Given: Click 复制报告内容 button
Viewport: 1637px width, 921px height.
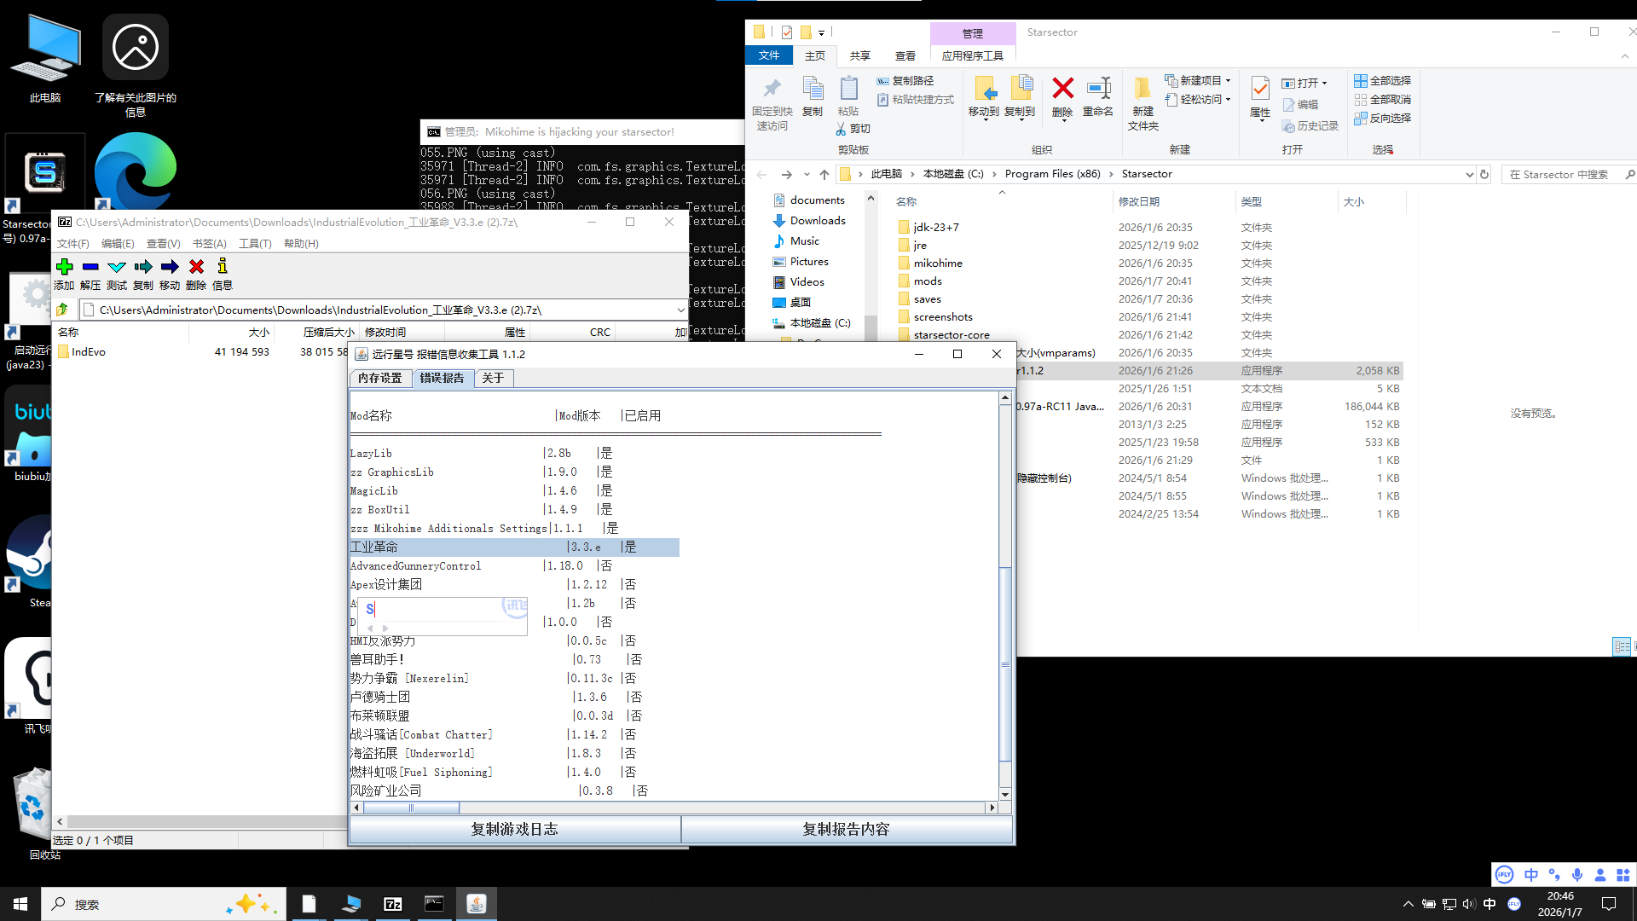Looking at the screenshot, I should 846,829.
